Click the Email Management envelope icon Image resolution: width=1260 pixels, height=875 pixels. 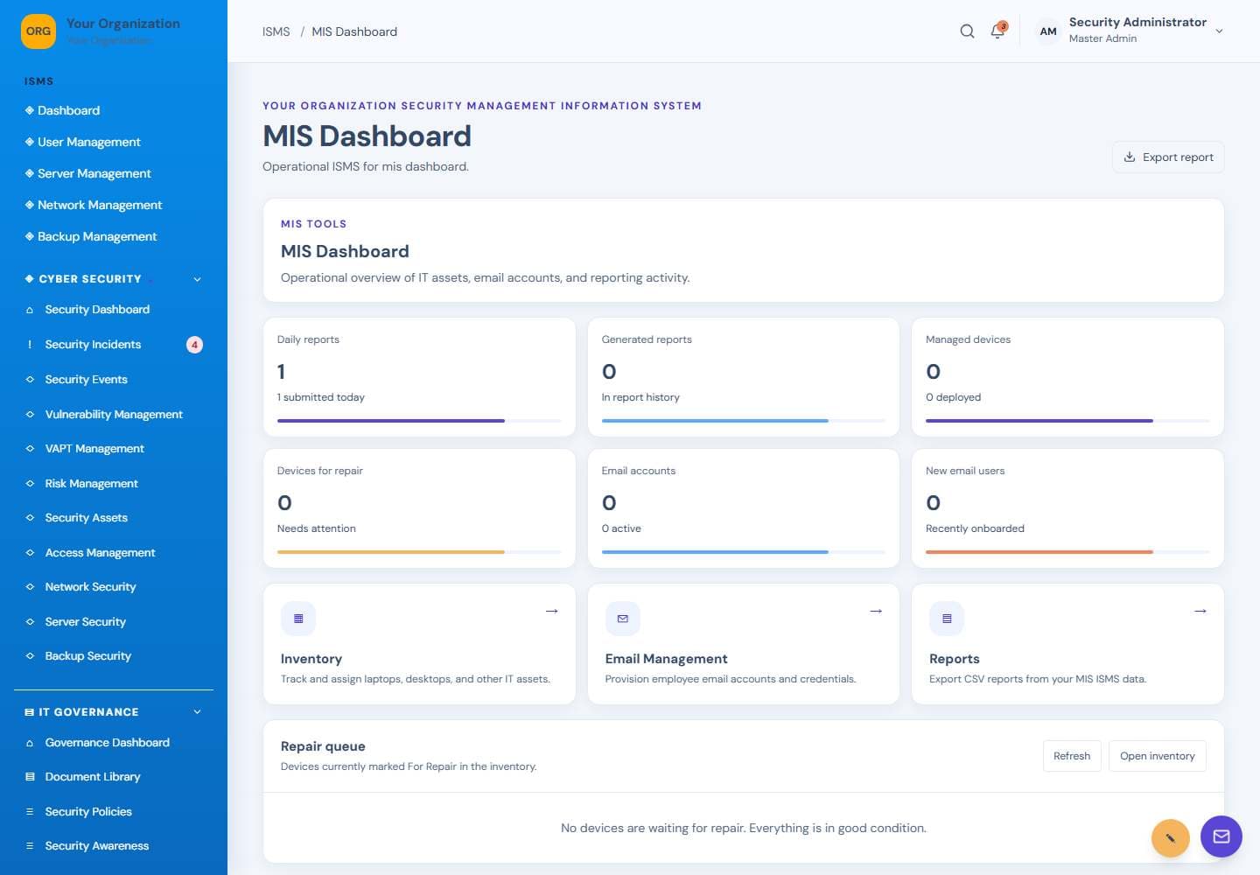click(623, 619)
